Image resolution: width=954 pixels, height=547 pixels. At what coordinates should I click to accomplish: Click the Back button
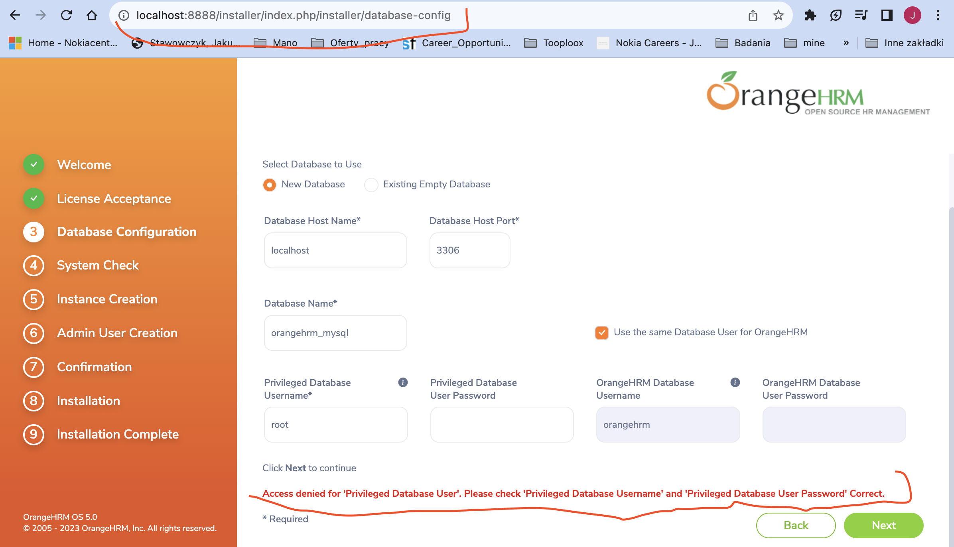point(796,525)
